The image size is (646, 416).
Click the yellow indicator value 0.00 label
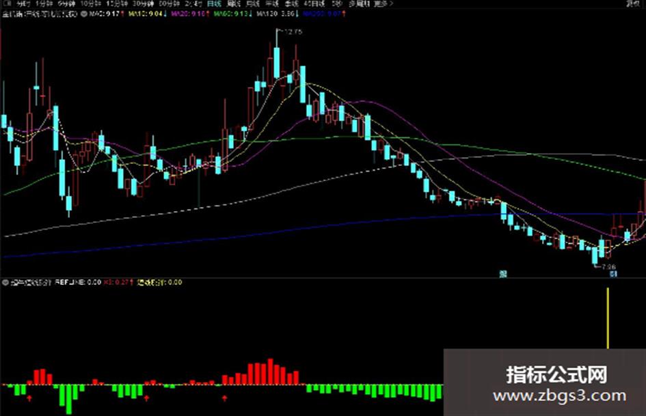coord(160,283)
